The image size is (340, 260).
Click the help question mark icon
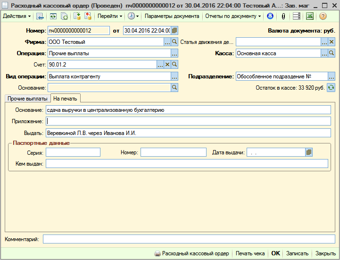click(x=323, y=16)
